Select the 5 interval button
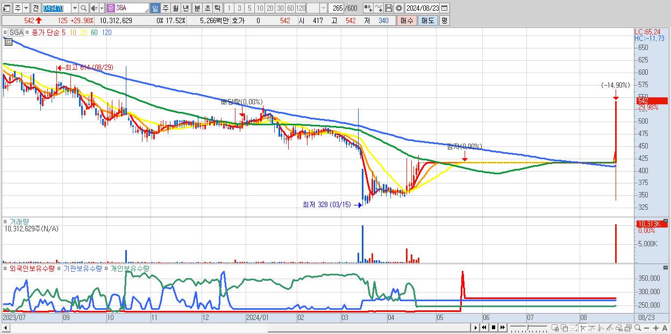Viewport: 671px width, 334px height. point(249,8)
